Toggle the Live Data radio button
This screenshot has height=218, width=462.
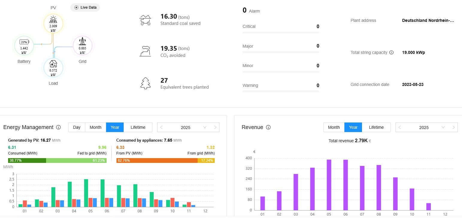point(77,7)
